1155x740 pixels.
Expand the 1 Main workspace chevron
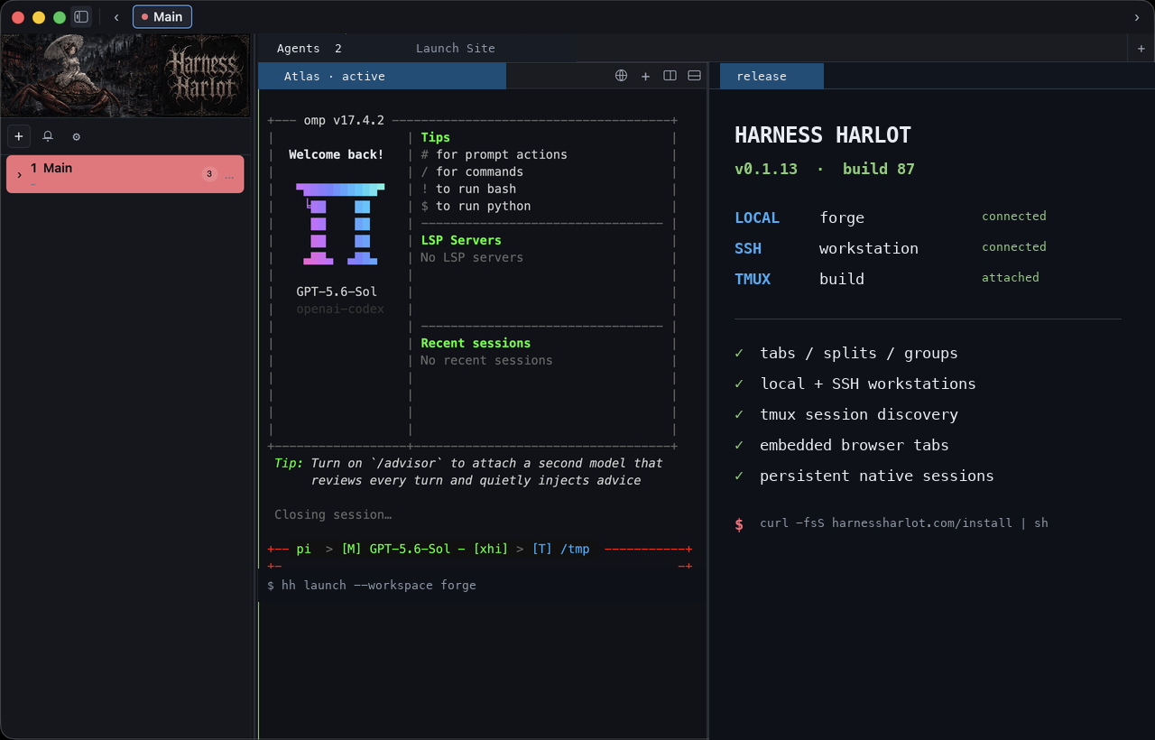pos(20,174)
